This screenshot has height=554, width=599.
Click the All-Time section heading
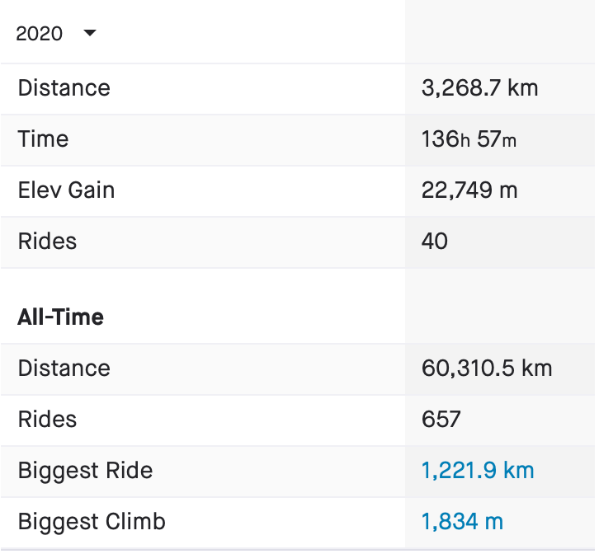[60, 317]
